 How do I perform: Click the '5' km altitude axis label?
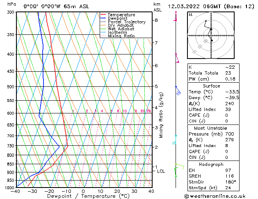click(x=156, y=86)
